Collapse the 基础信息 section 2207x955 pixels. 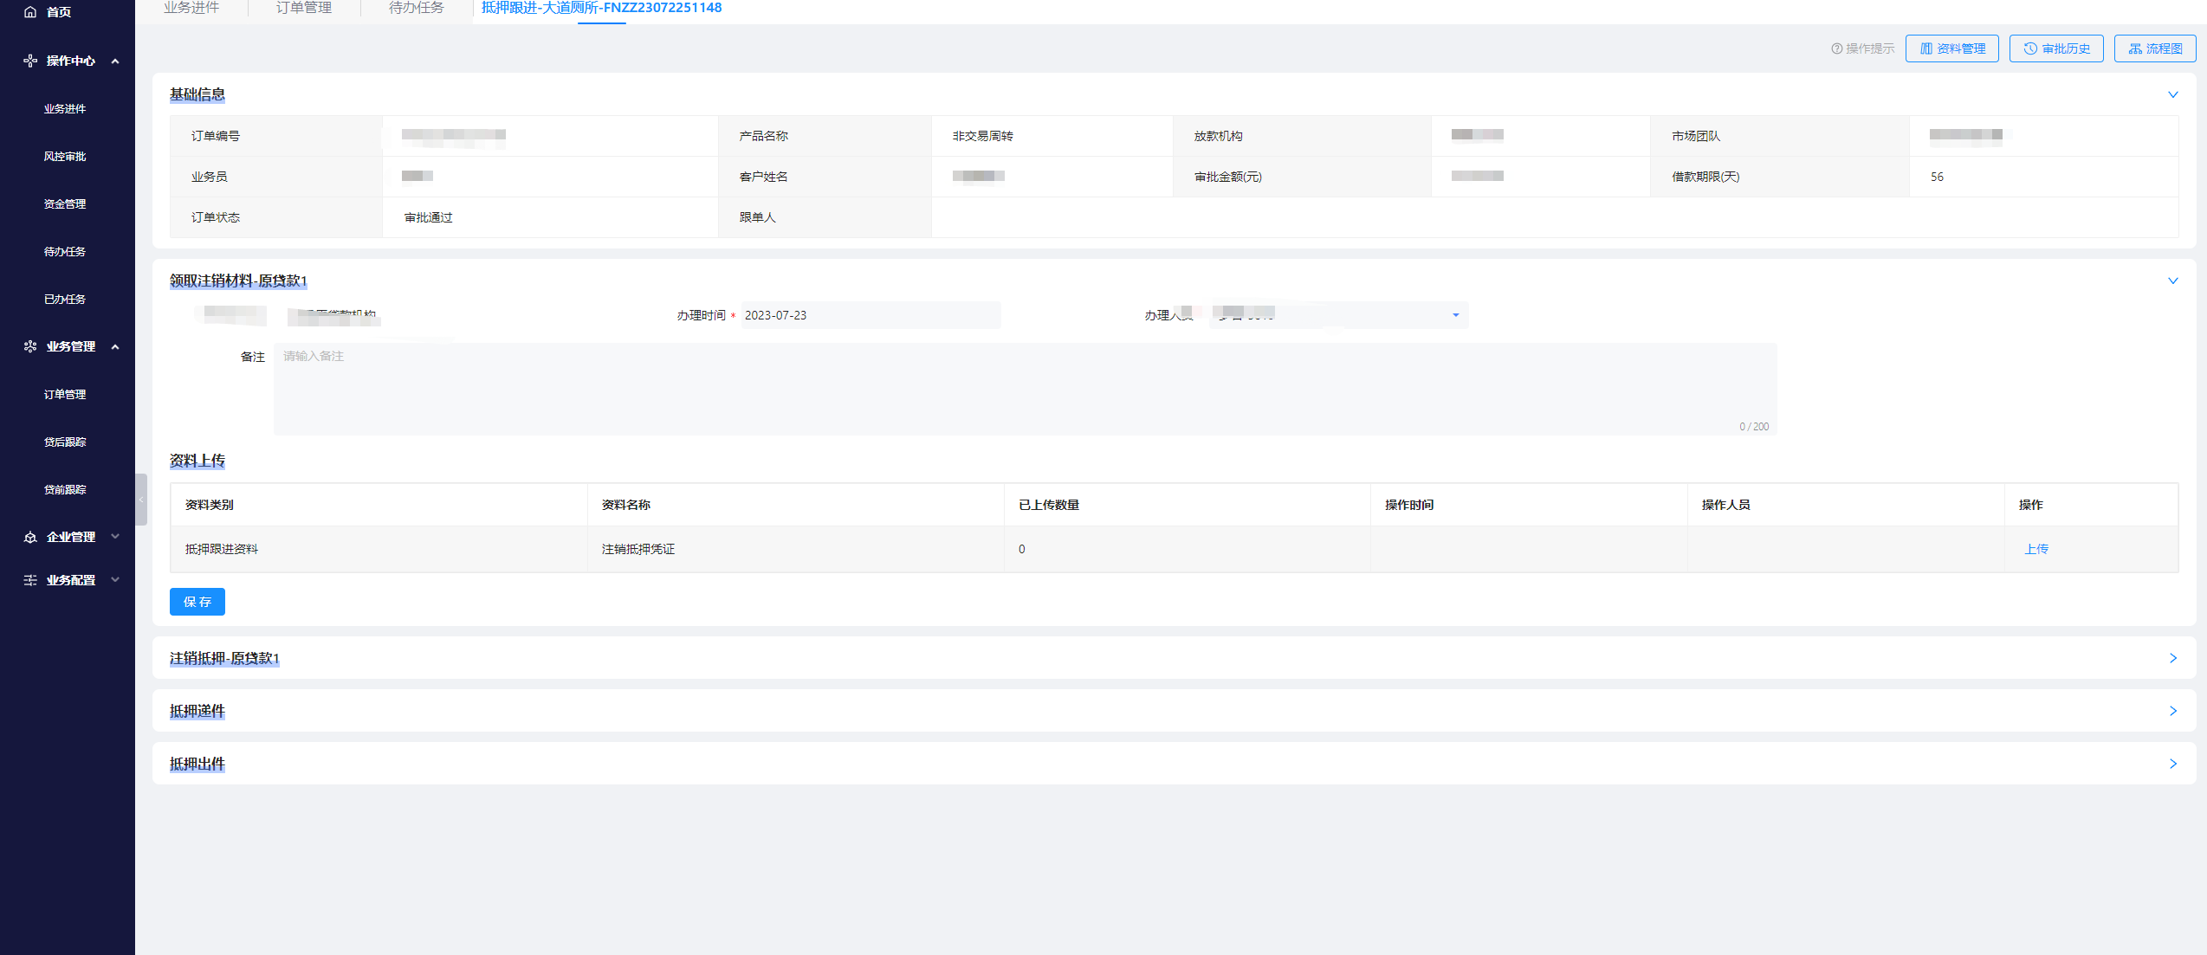tap(2172, 94)
